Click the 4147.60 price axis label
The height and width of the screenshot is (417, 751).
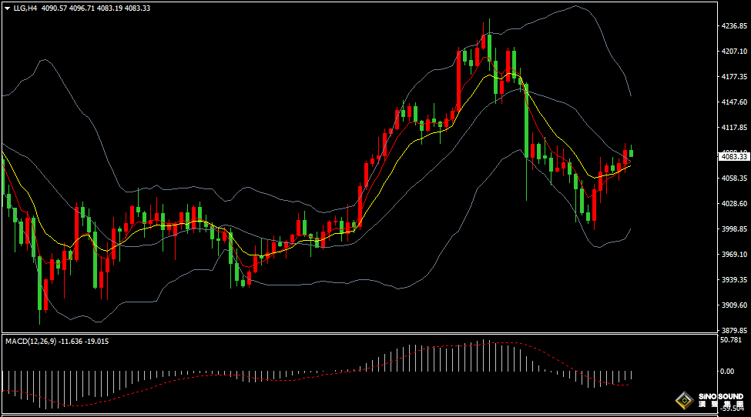733,102
